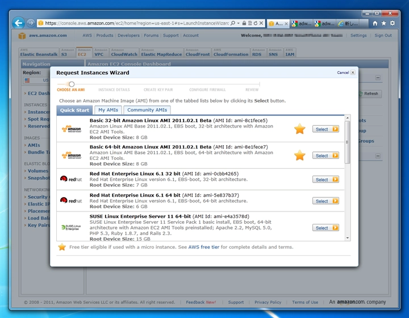
Task: Open the Settings link in the header
Action: (358, 35)
